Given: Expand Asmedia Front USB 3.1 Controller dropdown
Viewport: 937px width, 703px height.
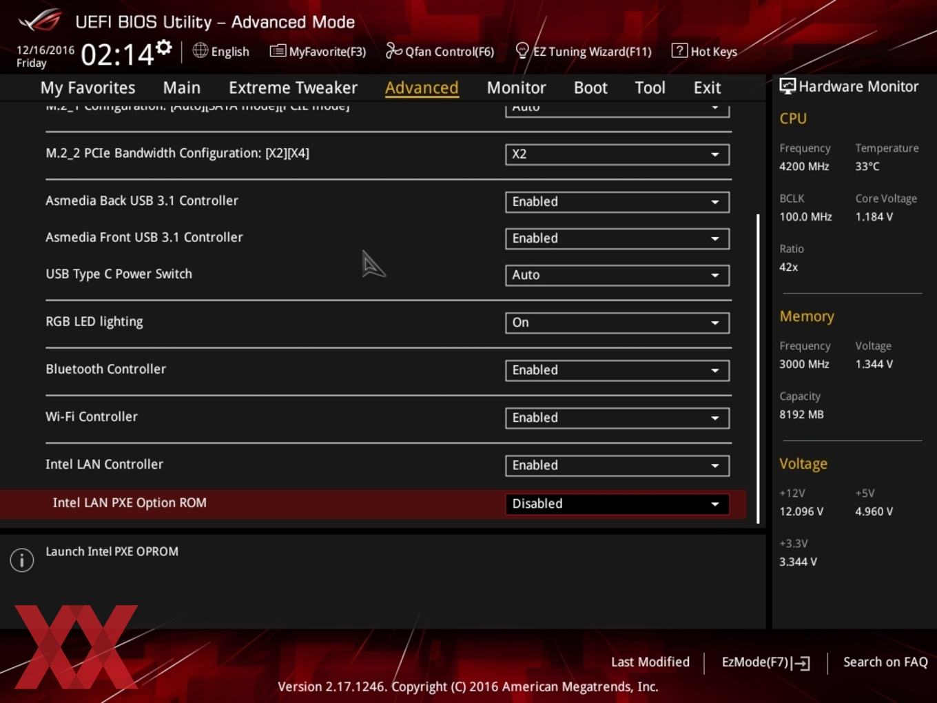Looking at the screenshot, I should pos(617,238).
